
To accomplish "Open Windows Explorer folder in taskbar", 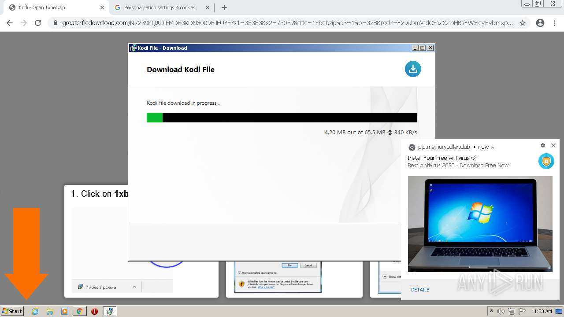I will [50, 311].
